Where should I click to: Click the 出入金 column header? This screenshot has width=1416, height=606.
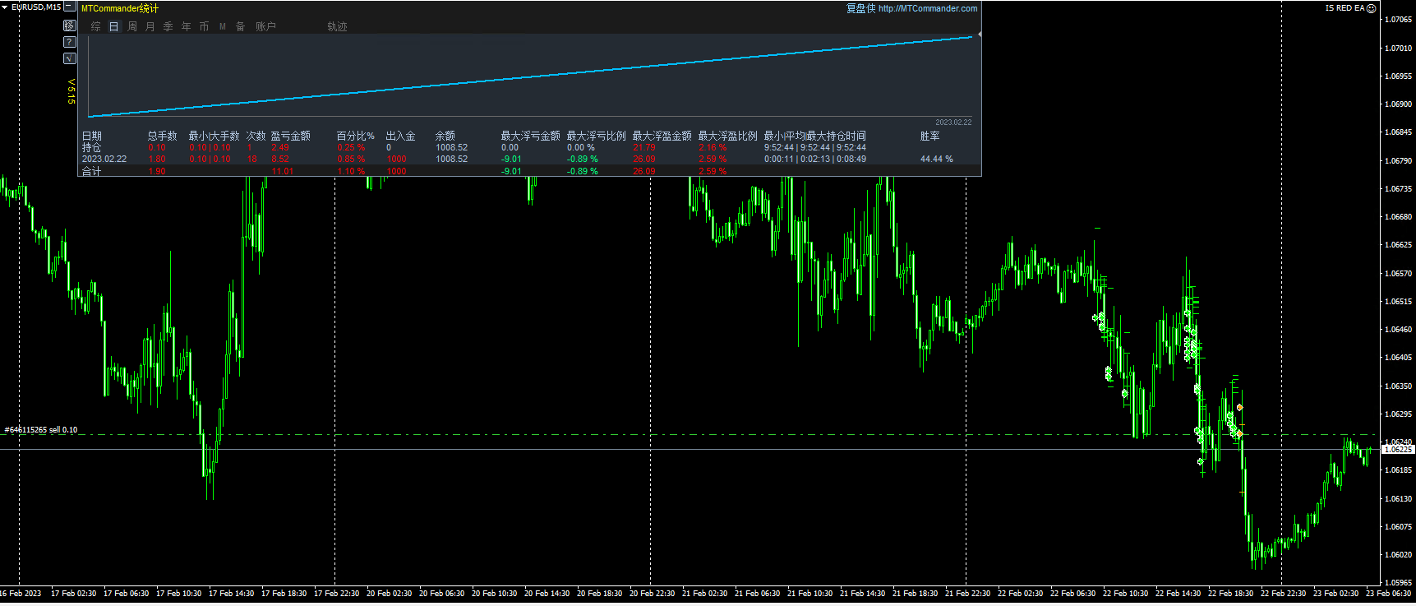point(401,136)
